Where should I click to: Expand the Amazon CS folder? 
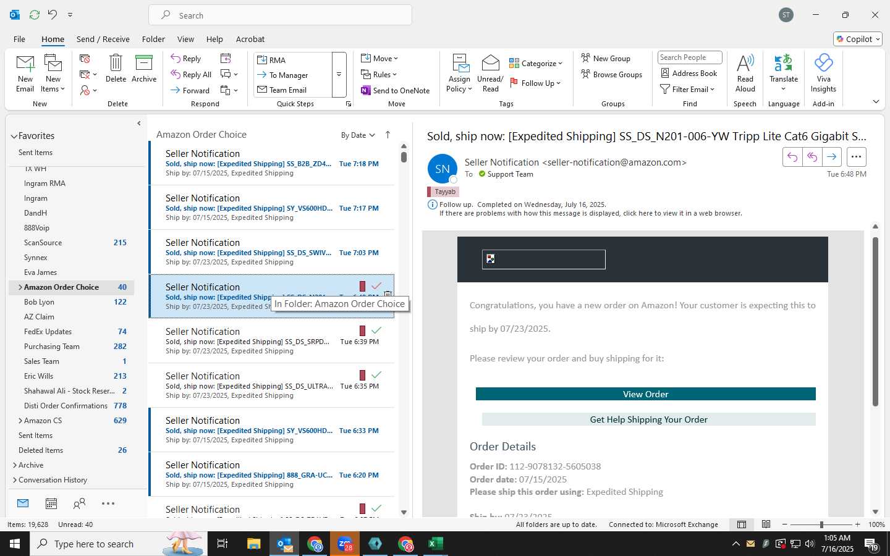tap(20, 421)
